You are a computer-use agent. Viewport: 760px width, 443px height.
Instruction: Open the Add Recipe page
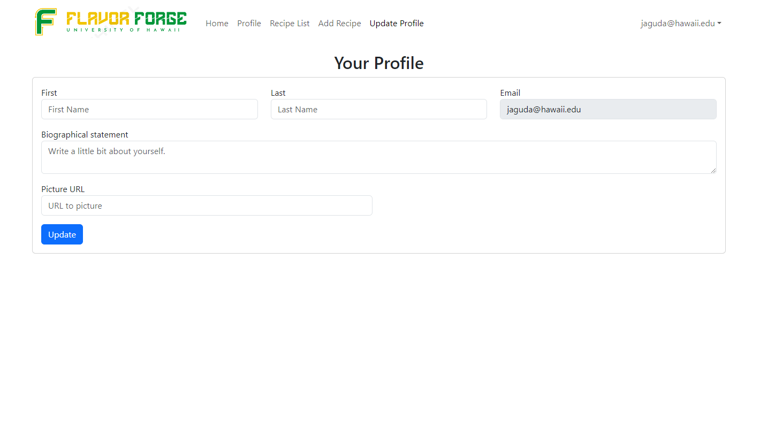click(339, 24)
